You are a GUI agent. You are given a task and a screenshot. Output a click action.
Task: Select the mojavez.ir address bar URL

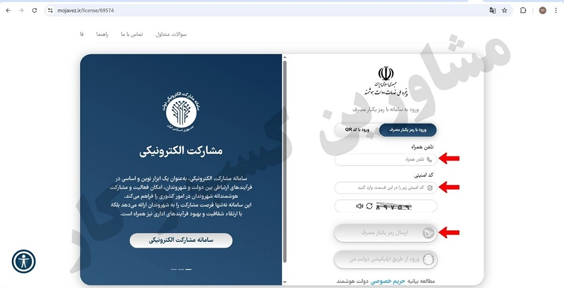click(x=86, y=10)
